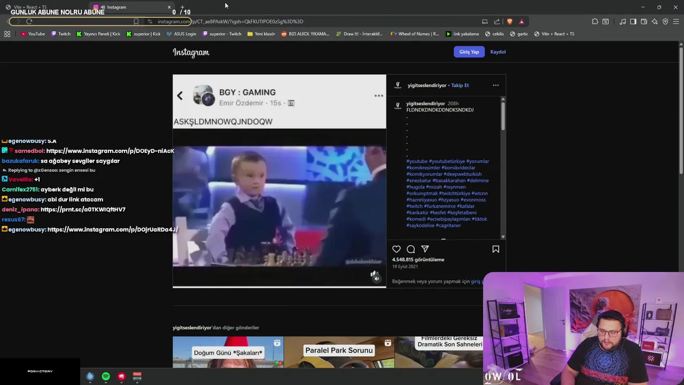684x385 pixels.
Task: Click the #cagritaner hashtag
Action: 448,226
